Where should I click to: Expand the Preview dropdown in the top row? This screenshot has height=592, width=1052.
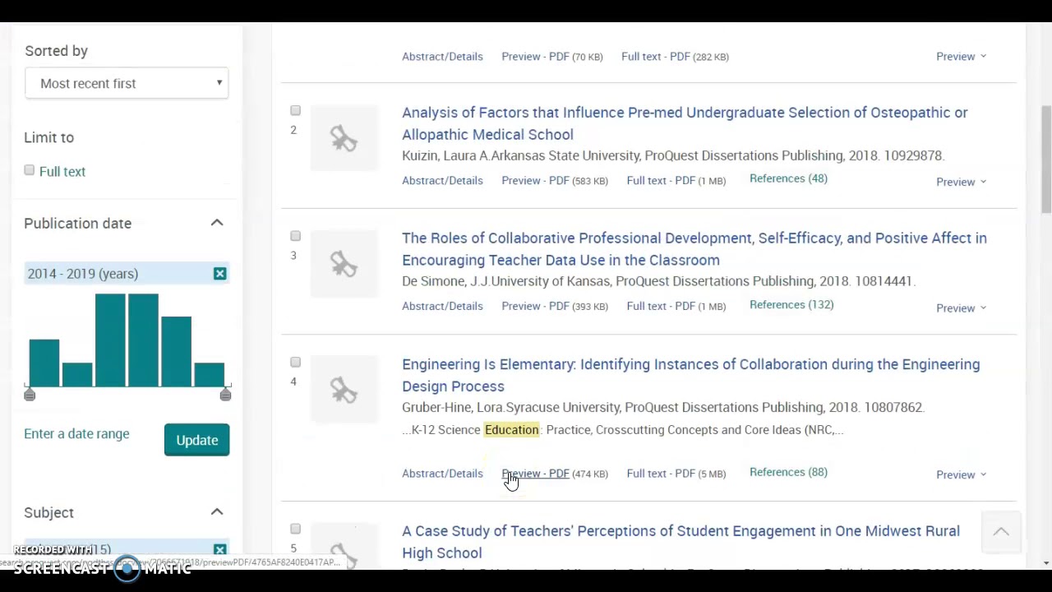(961, 56)
